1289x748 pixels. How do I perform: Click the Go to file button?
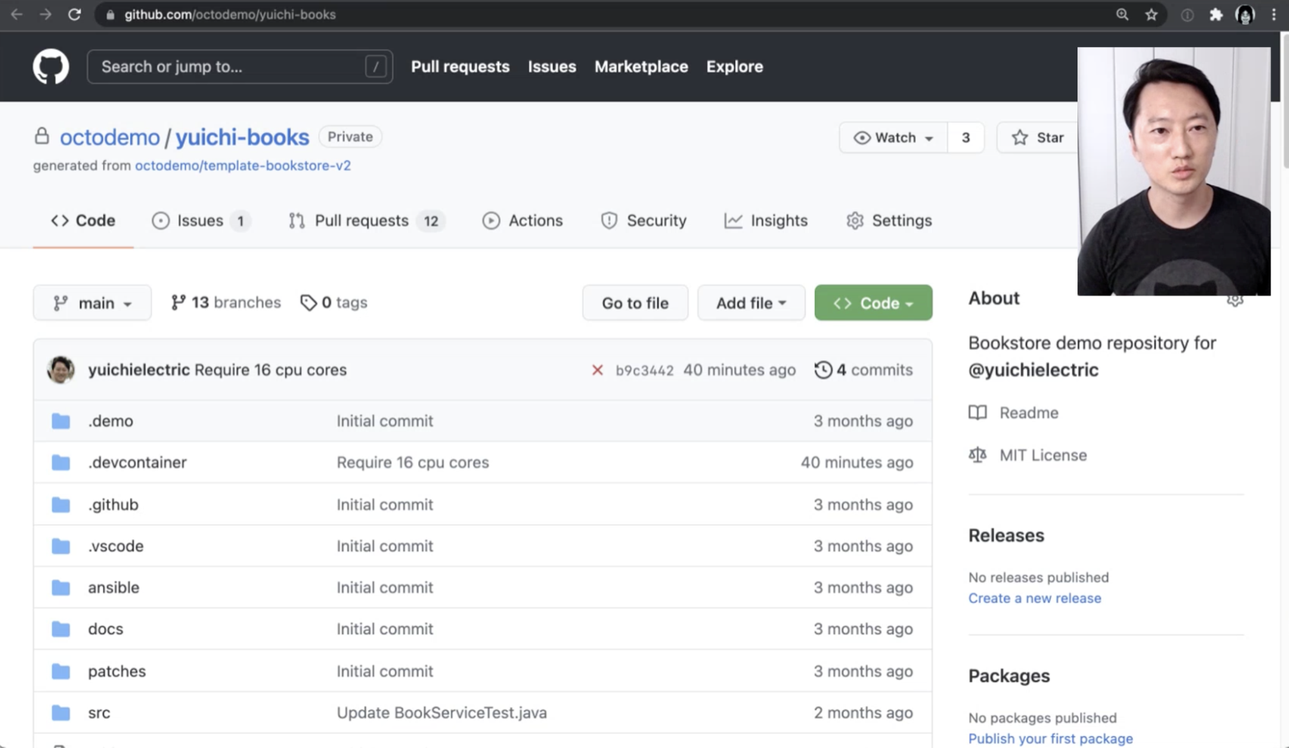[635, 303]
